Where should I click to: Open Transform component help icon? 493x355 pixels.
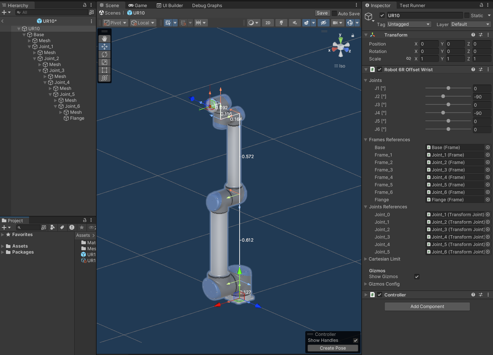[x=473, y=35]
